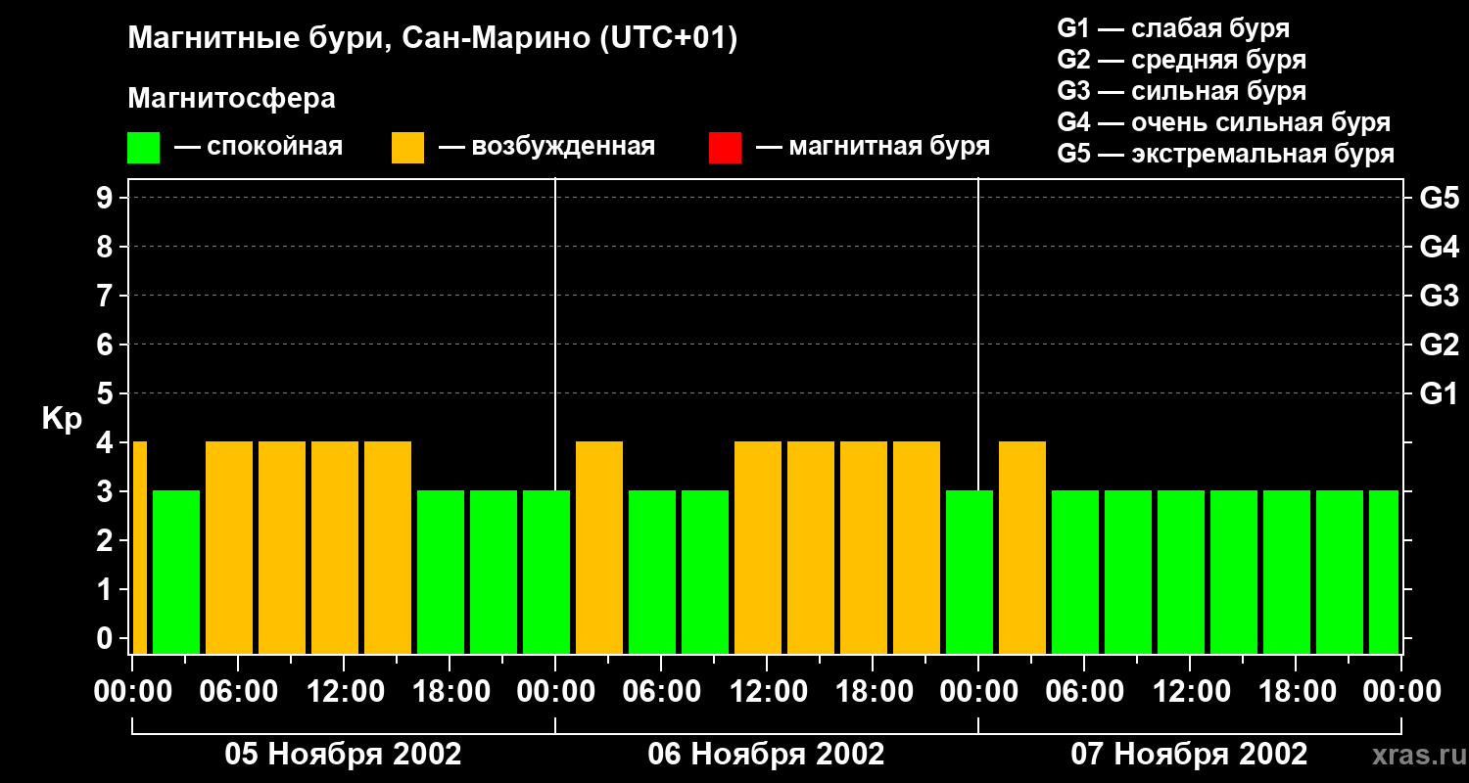This screenshot has width=1469, height=783.
Task: Click the thin orange bar at chart's left edge
Action: pos(139,547)
